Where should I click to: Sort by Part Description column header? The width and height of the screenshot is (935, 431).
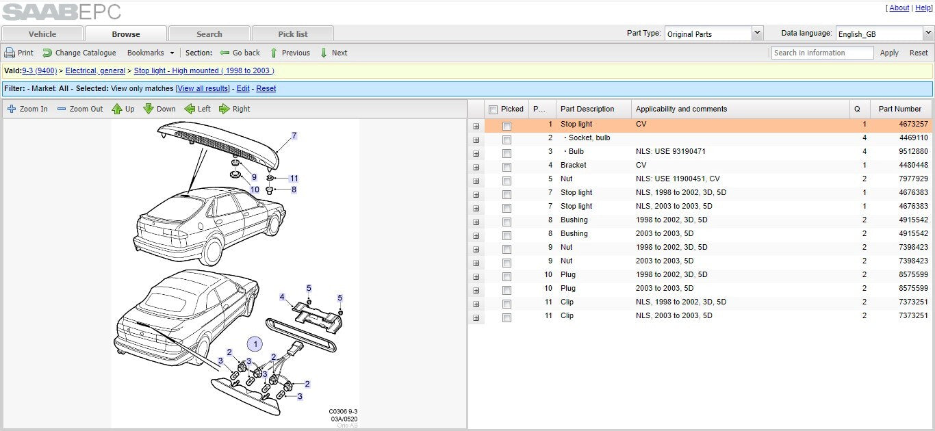pyautogui.click(x=593, y=109)
